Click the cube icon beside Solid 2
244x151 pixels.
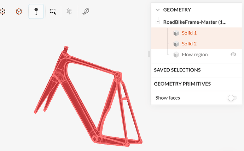coord(176,44)
